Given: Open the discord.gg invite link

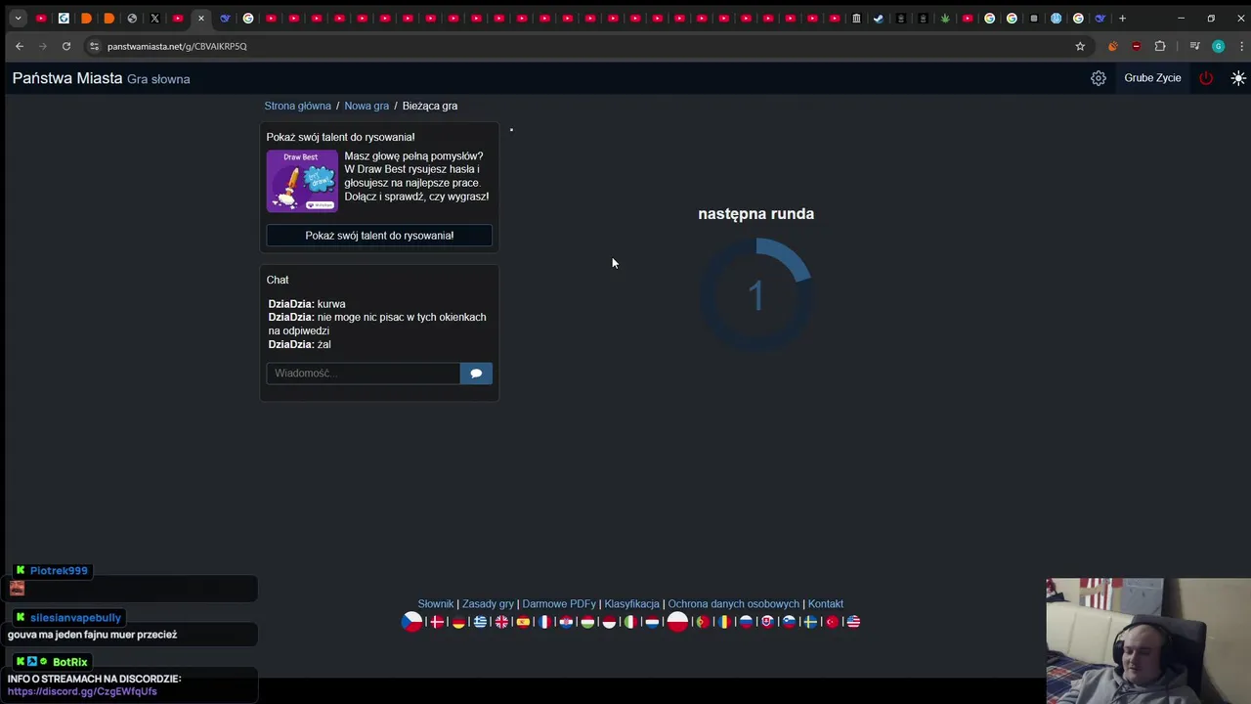Looking at the screenshot, I should [82, 691].
